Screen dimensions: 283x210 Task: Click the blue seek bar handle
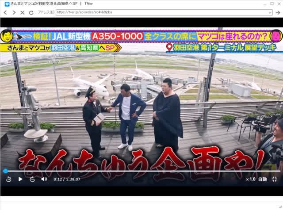coord(5,171)
